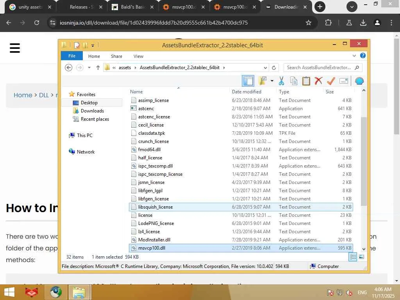
Task: Click the Paste clipboard icon
Action: click(x=306, y=81)
